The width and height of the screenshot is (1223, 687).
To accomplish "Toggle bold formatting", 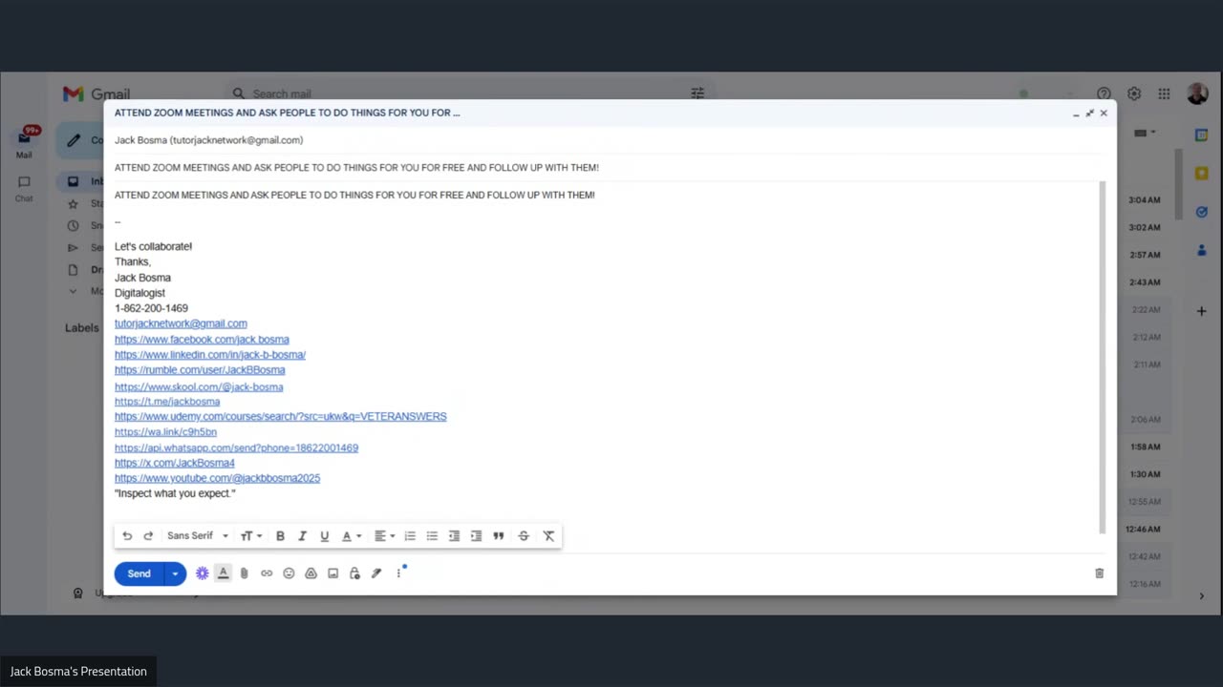I will (280, 536).
